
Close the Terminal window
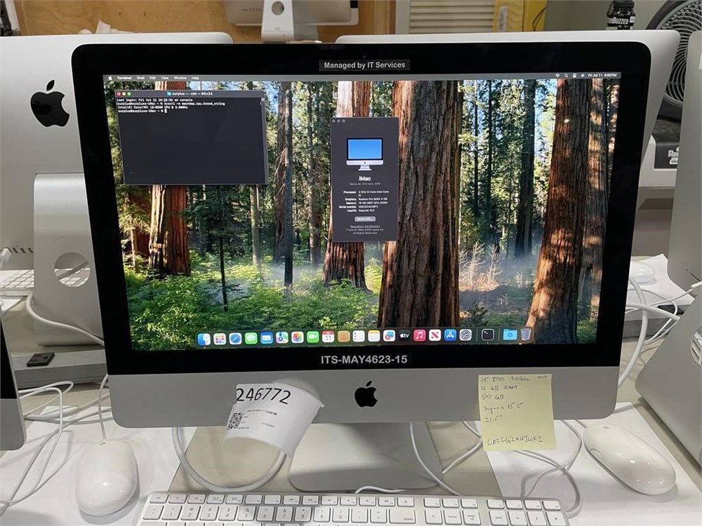119,93
